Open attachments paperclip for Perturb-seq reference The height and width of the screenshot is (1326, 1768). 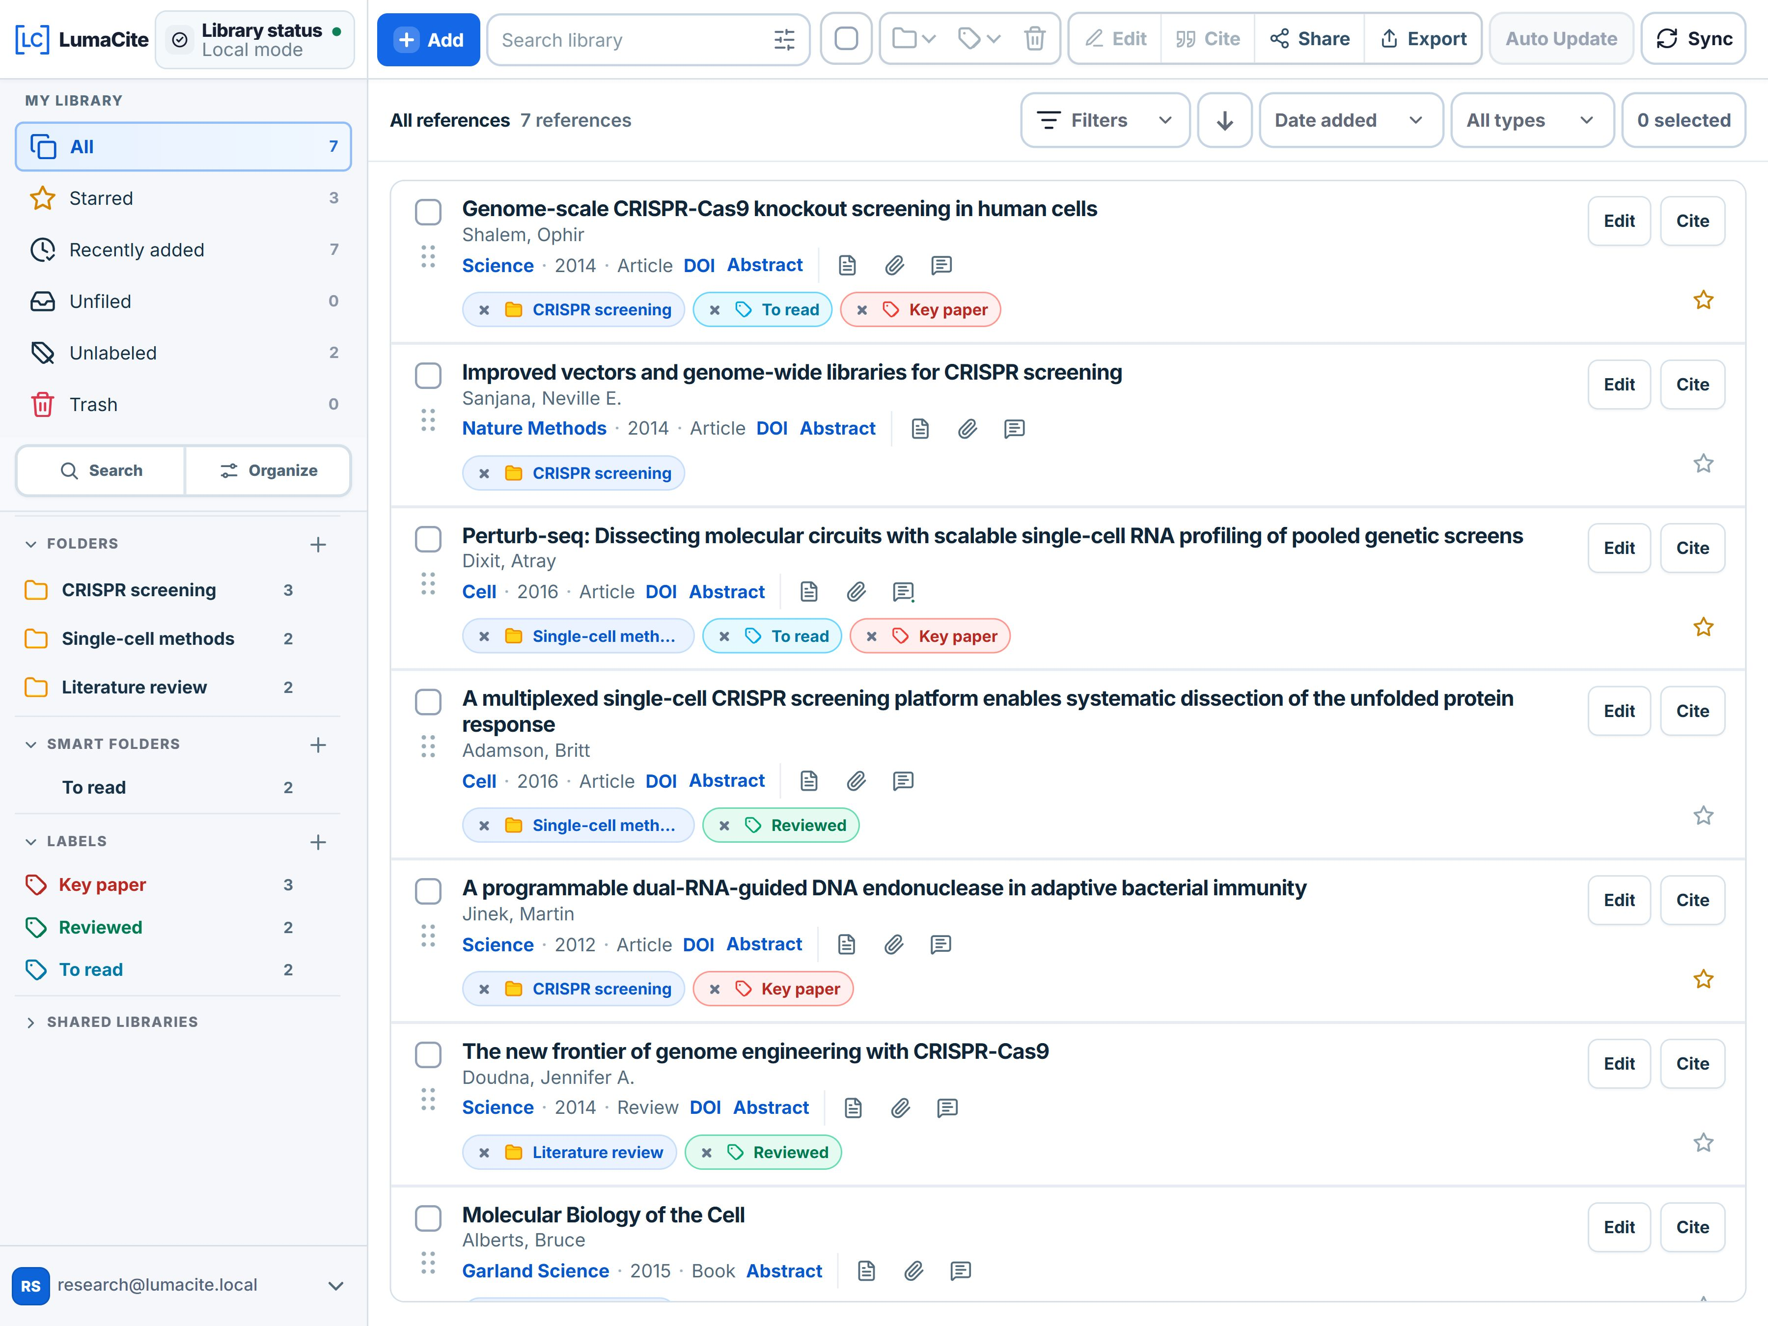tap(856, 592)
